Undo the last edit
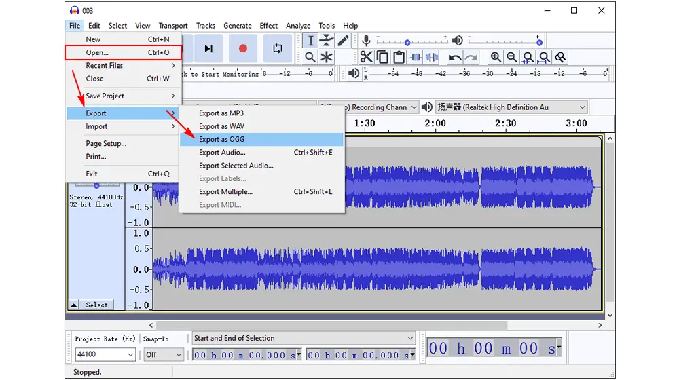This screenshot has height=380, width=679. pyautogui.click(x=455, y=57)
